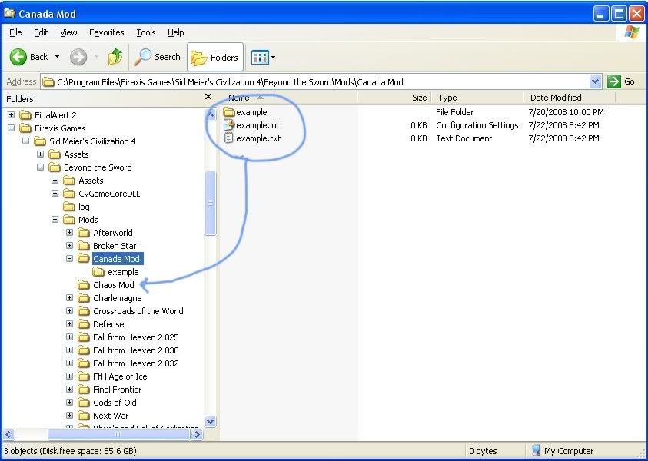Click the green Back arrow icon
Viewport: 648px width, 461px height.
[18, 57]
